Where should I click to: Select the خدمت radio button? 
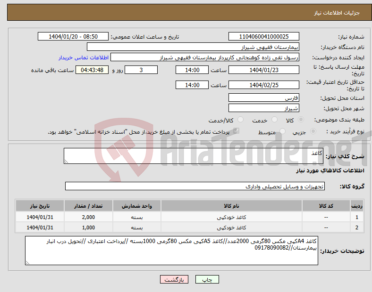[x=274, y=120]
